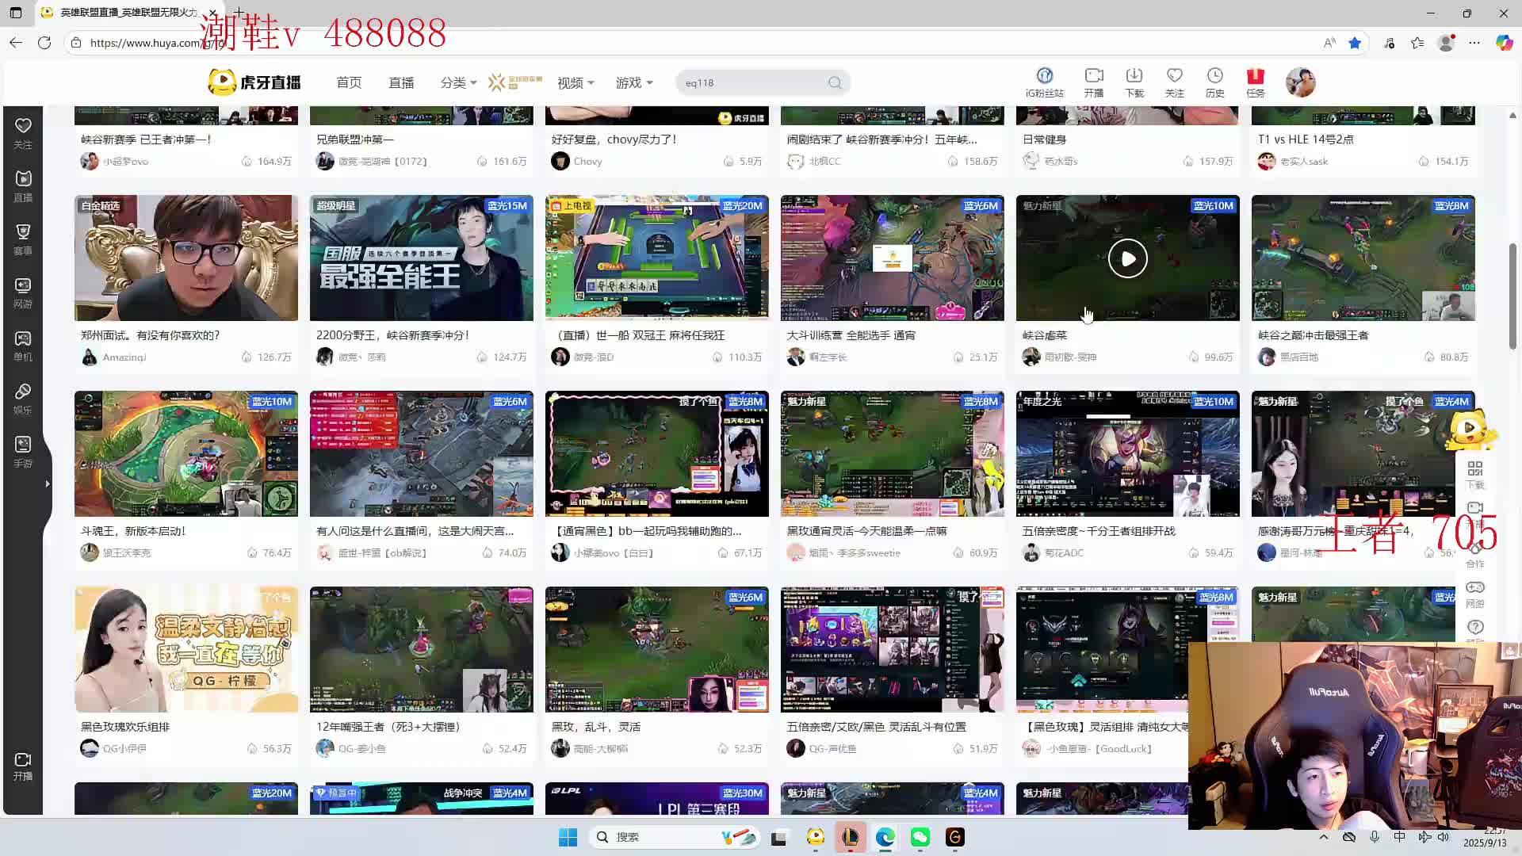Open the user avatar in header
This screenshot has width=1522, height=856.
[x=1301, y=82]
